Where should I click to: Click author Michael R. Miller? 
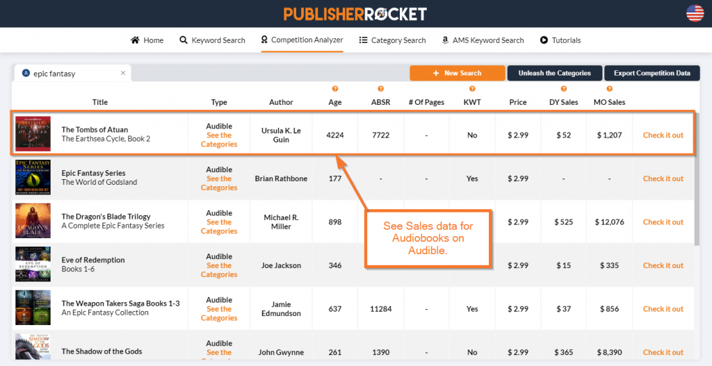281,222
